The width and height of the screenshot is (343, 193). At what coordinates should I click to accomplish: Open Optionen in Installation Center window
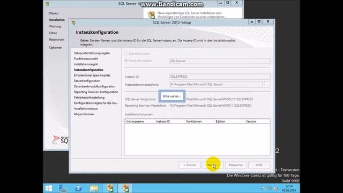pyautogui.click(x=55, y=48)
